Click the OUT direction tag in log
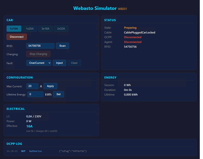Image resolution: width=203 pixels, height=159 pixels. (23, 151)
